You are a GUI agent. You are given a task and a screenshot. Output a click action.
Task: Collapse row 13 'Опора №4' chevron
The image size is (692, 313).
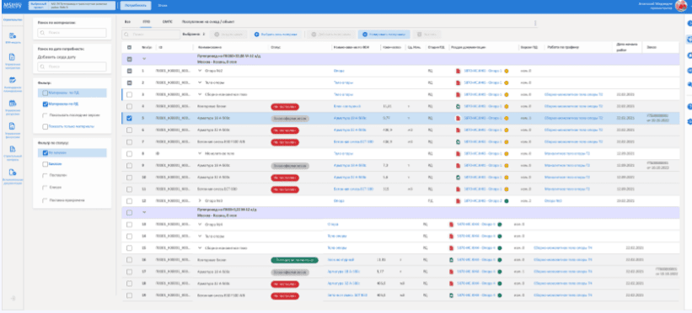click(200, 225)
